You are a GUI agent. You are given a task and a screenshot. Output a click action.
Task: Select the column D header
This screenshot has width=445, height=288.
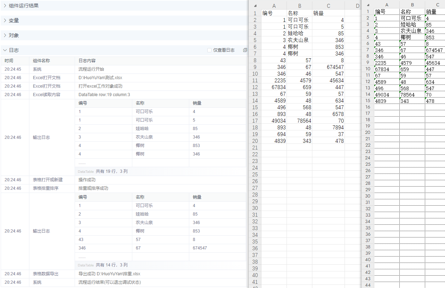357,6
